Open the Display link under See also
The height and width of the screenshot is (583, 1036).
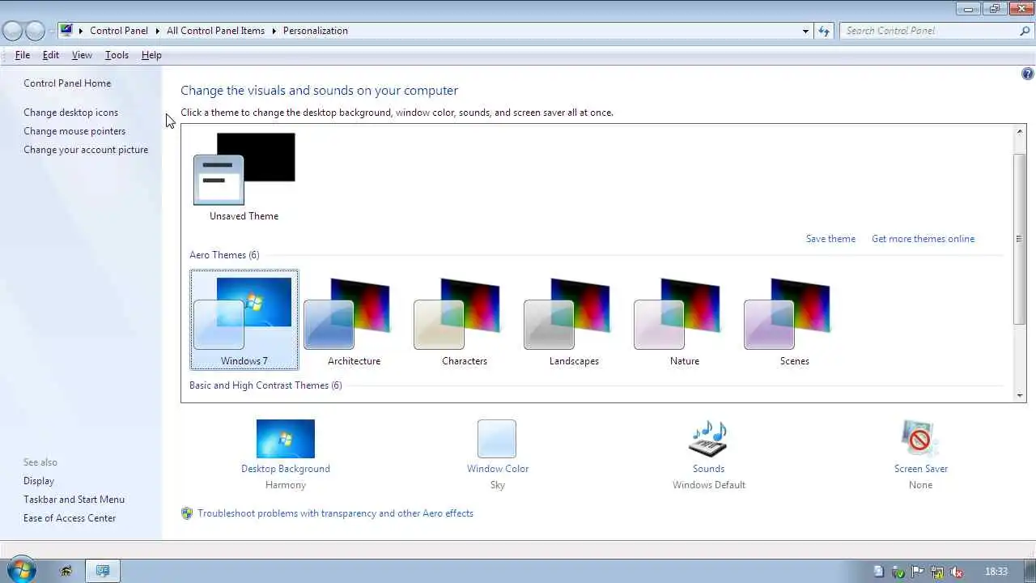39,481
